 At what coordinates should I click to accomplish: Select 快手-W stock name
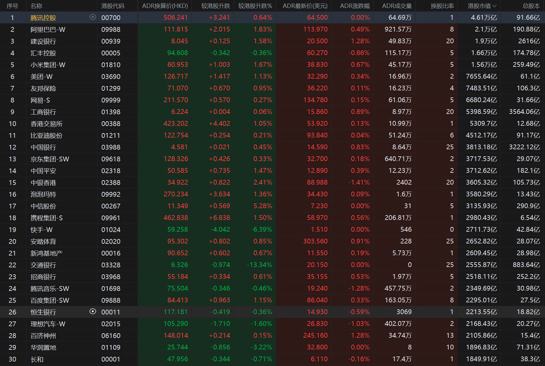tap(41, 230)
